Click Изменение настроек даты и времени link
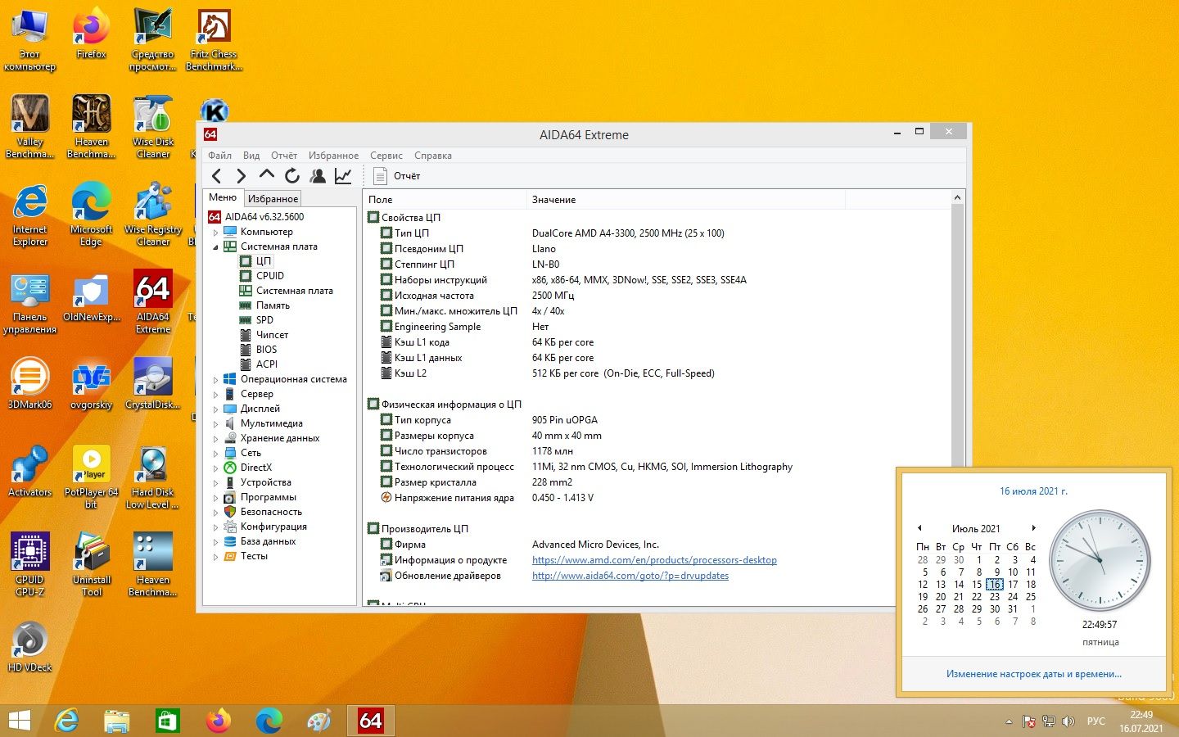Screen dimensions: 1179x737 tap(1033, 674)
